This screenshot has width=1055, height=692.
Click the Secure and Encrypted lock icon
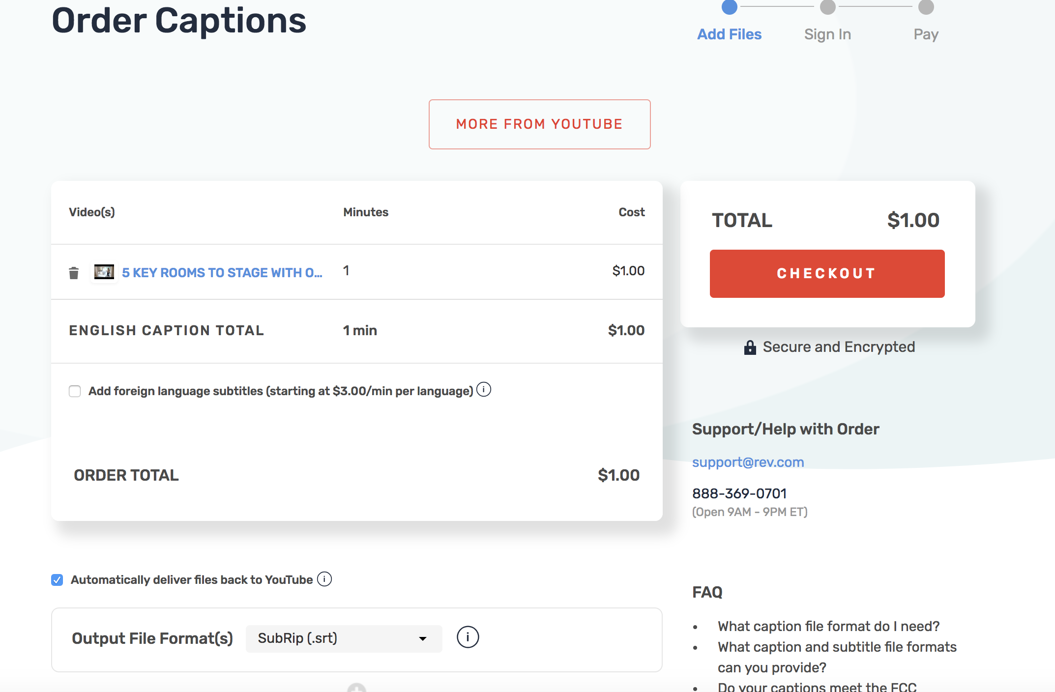tap(750, 347)
